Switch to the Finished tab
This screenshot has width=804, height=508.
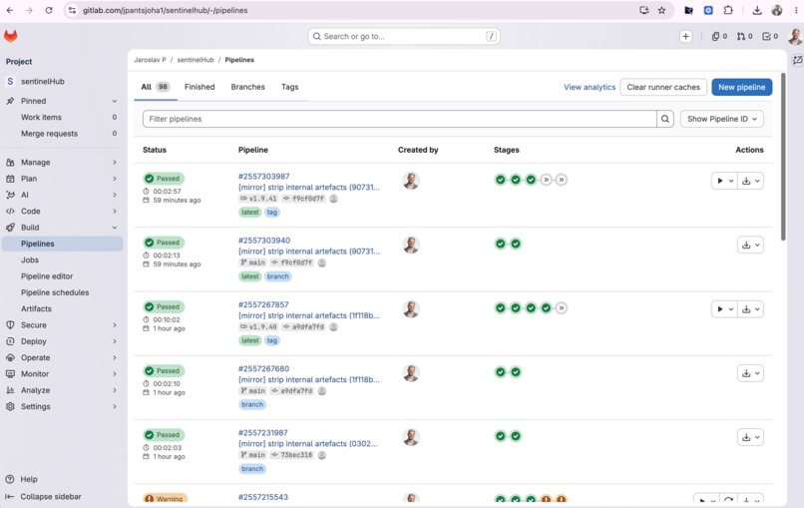click(x=200, y=87)
